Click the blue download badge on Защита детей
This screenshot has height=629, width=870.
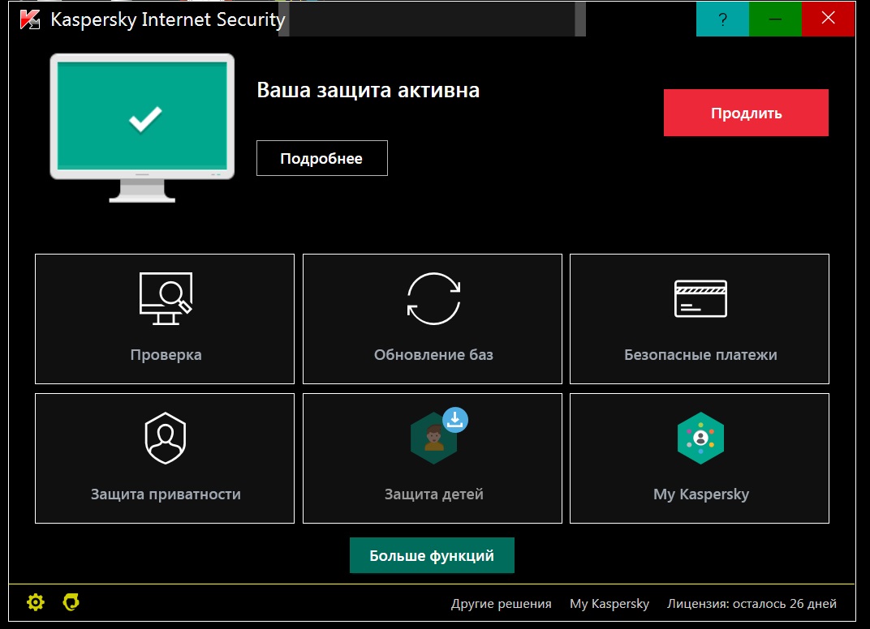(x=455, y=420)
